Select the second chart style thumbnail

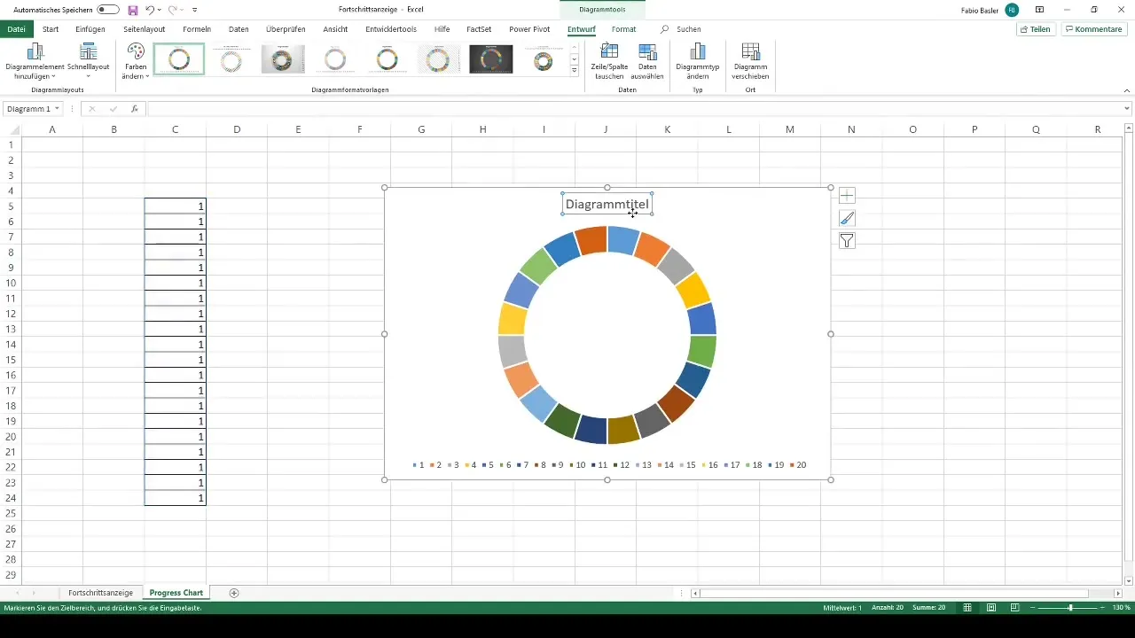[231, 59]
